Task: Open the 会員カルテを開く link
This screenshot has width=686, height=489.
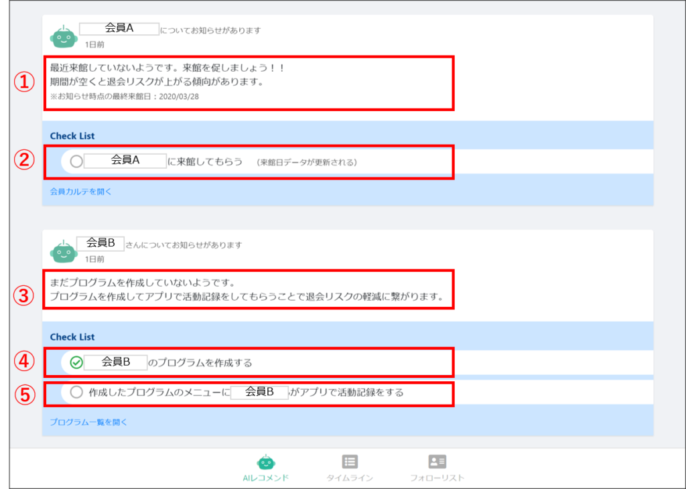Action: point(81,192)
